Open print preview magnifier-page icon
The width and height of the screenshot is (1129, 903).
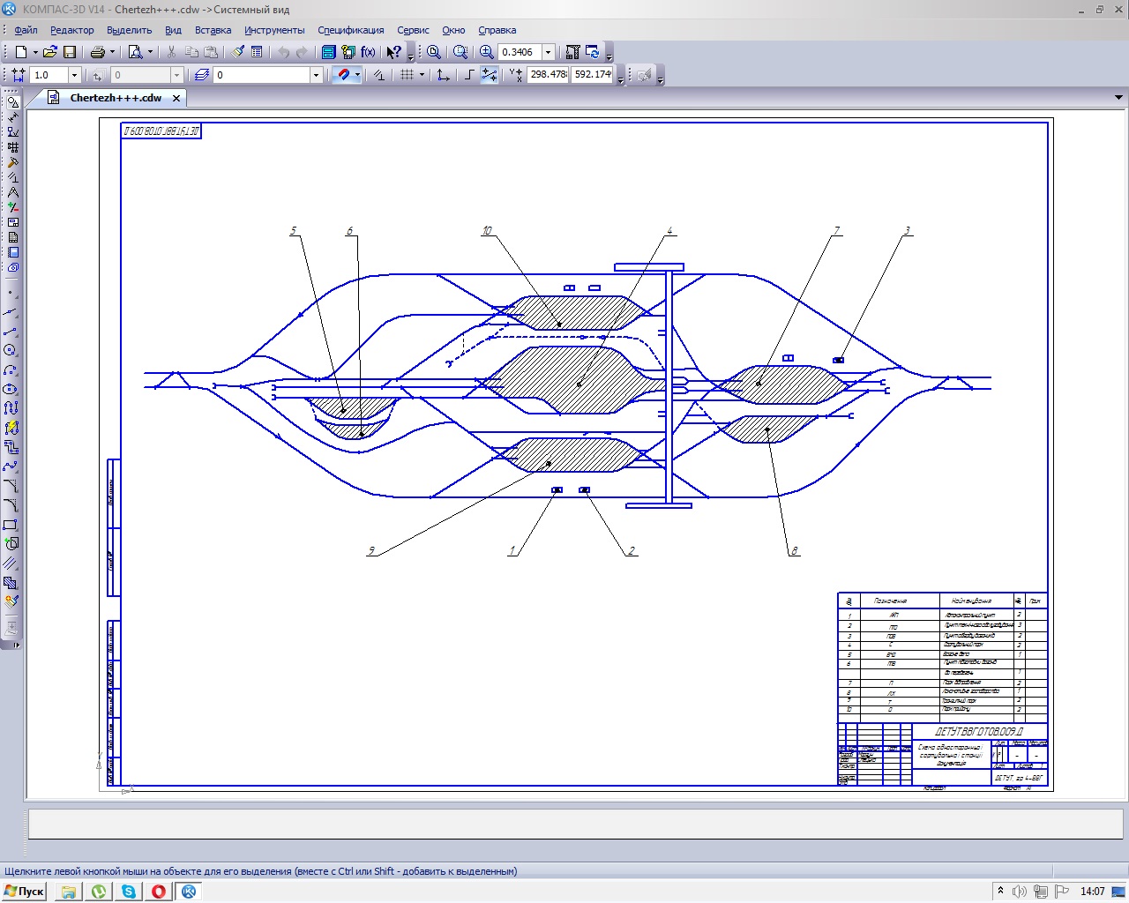point(135,52)
